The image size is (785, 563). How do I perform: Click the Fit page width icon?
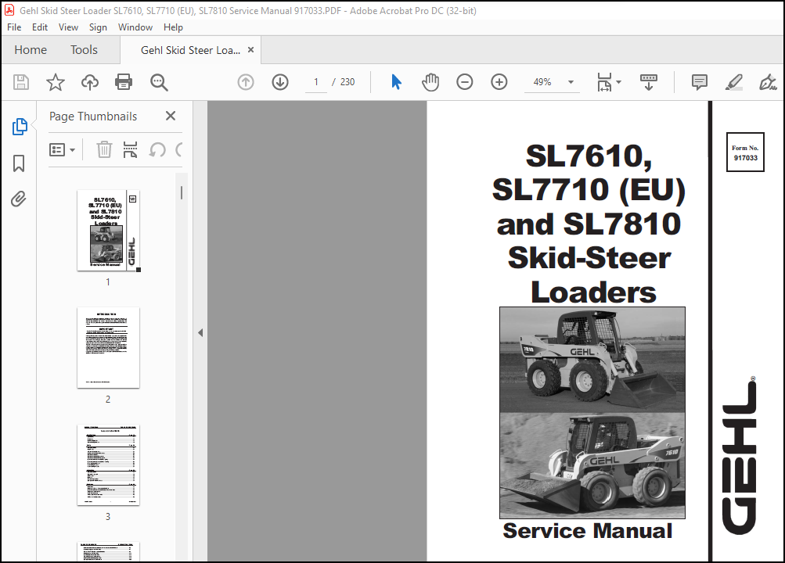point(604,82)
